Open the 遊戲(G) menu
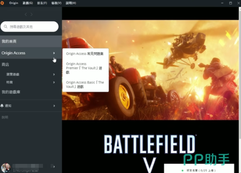This screenshot has width=241, height=173. [27, 3]
